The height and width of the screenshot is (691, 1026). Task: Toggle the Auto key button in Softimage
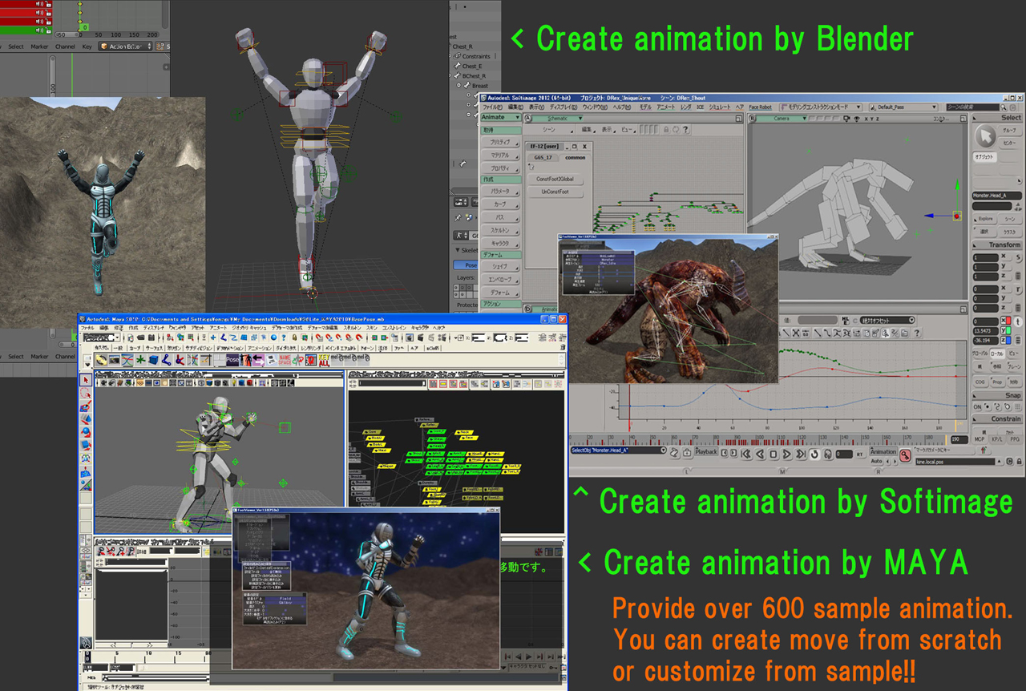tap(877, 462)
